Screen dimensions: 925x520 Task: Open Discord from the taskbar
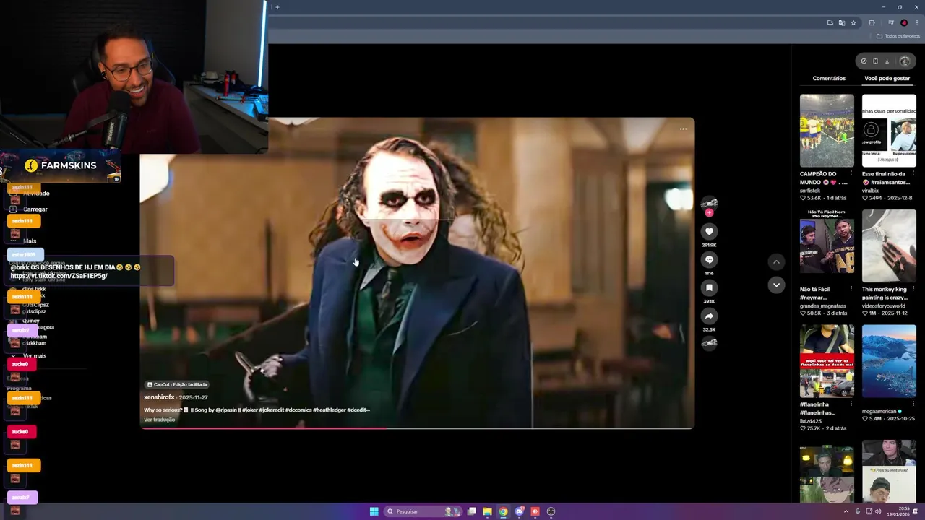519,511
